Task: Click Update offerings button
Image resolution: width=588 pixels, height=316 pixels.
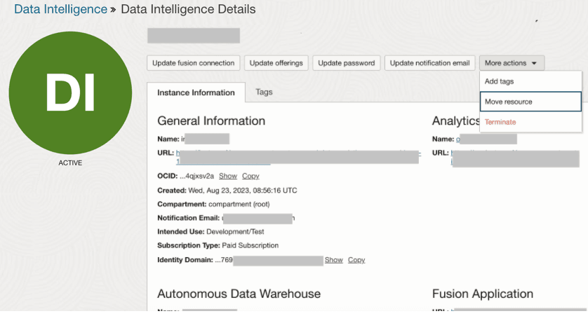Action: (x=276, y=63)
